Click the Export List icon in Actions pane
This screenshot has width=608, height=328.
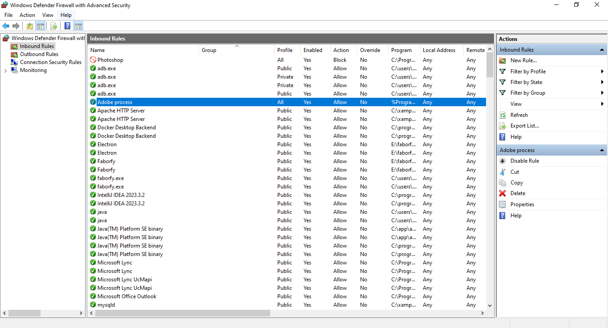click(503, 126)
